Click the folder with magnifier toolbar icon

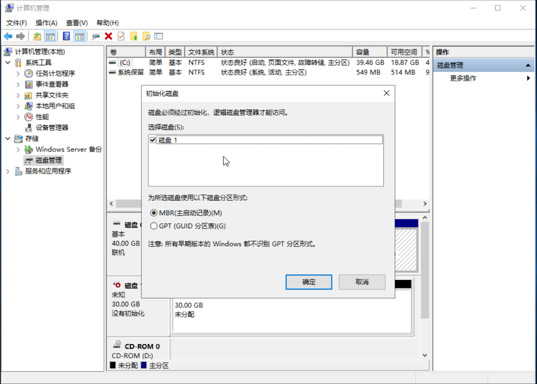pos(146,36)
